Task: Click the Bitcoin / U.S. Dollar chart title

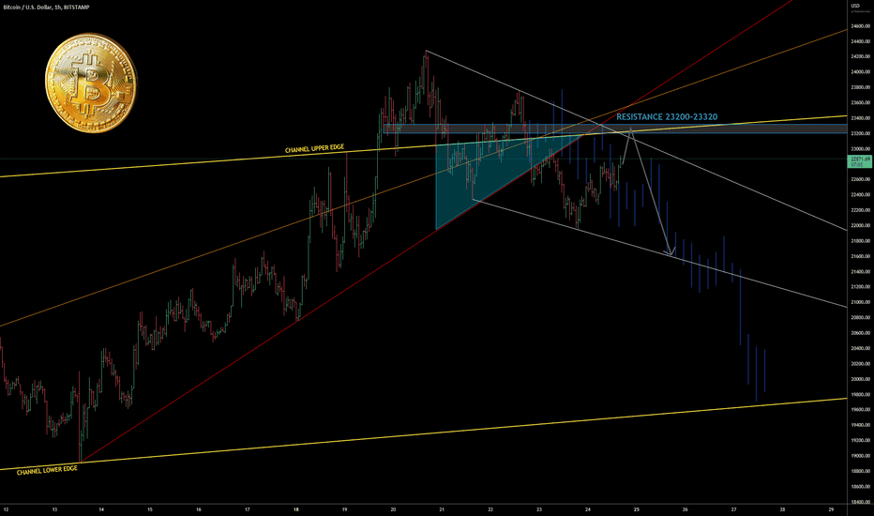Action: pos(46,8)
